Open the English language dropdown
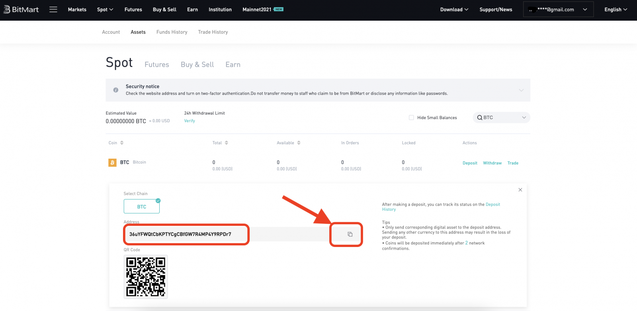 (x=616, y=10)
